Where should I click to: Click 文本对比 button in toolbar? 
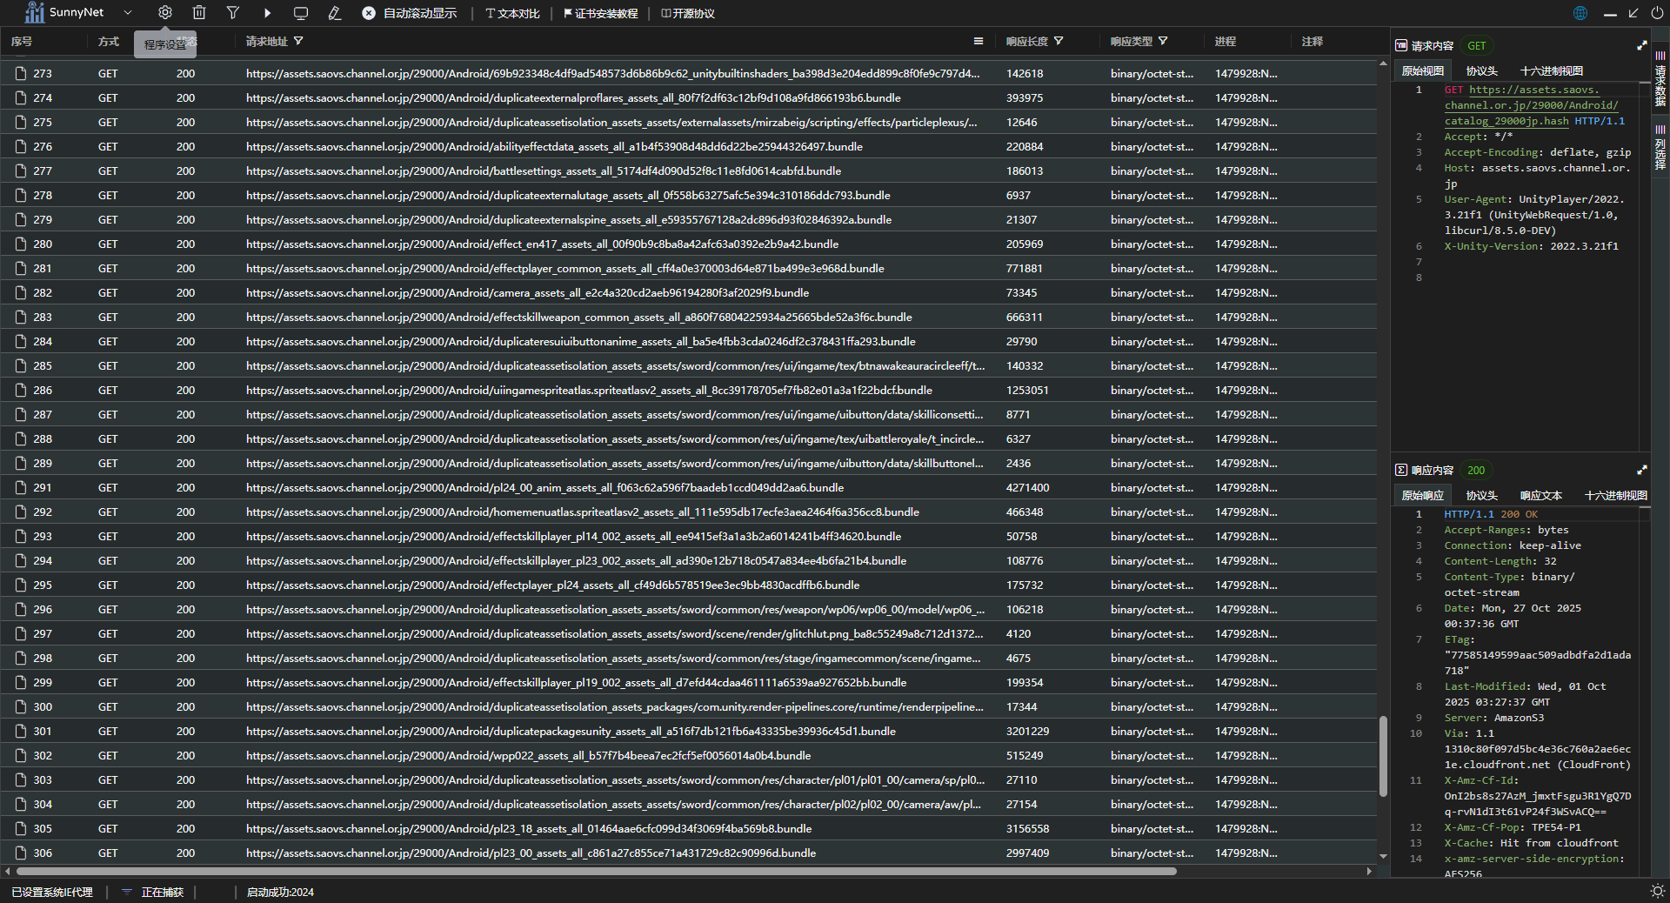pos(512,13)
